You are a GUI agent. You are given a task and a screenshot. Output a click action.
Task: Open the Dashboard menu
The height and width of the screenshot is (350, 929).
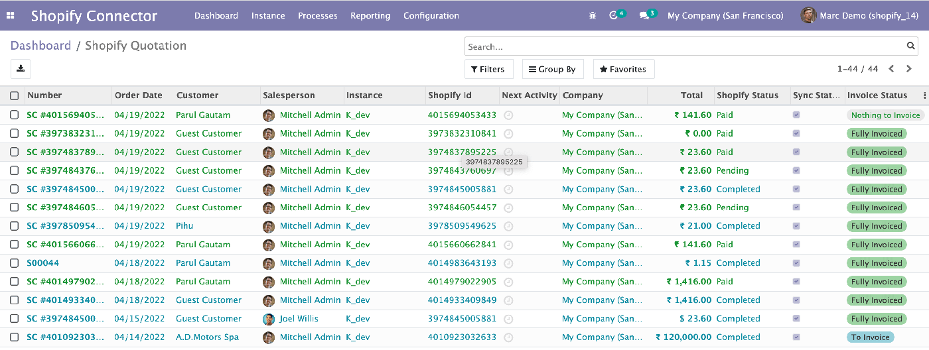216,15
